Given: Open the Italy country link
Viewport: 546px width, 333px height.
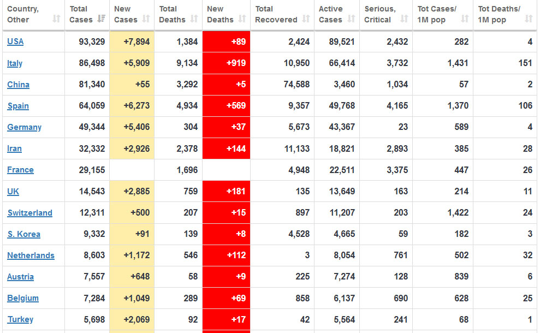Looking at the screenshot, I should [x=15, y=63].
